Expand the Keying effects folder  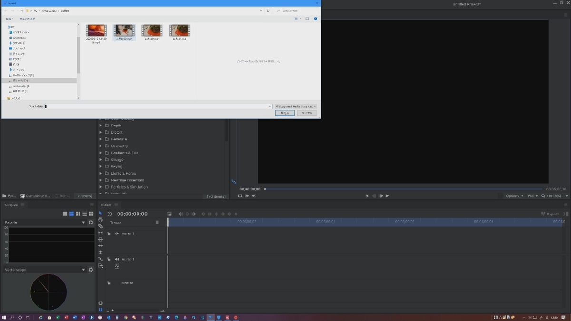(100, 166)
